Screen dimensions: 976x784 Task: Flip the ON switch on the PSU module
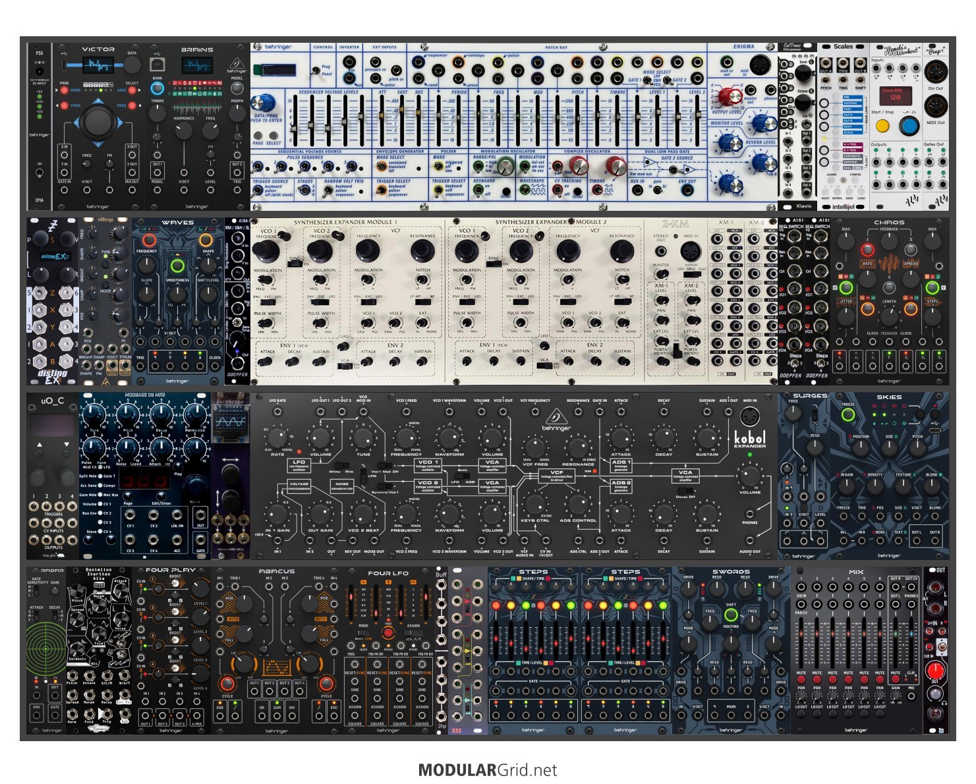39,173
